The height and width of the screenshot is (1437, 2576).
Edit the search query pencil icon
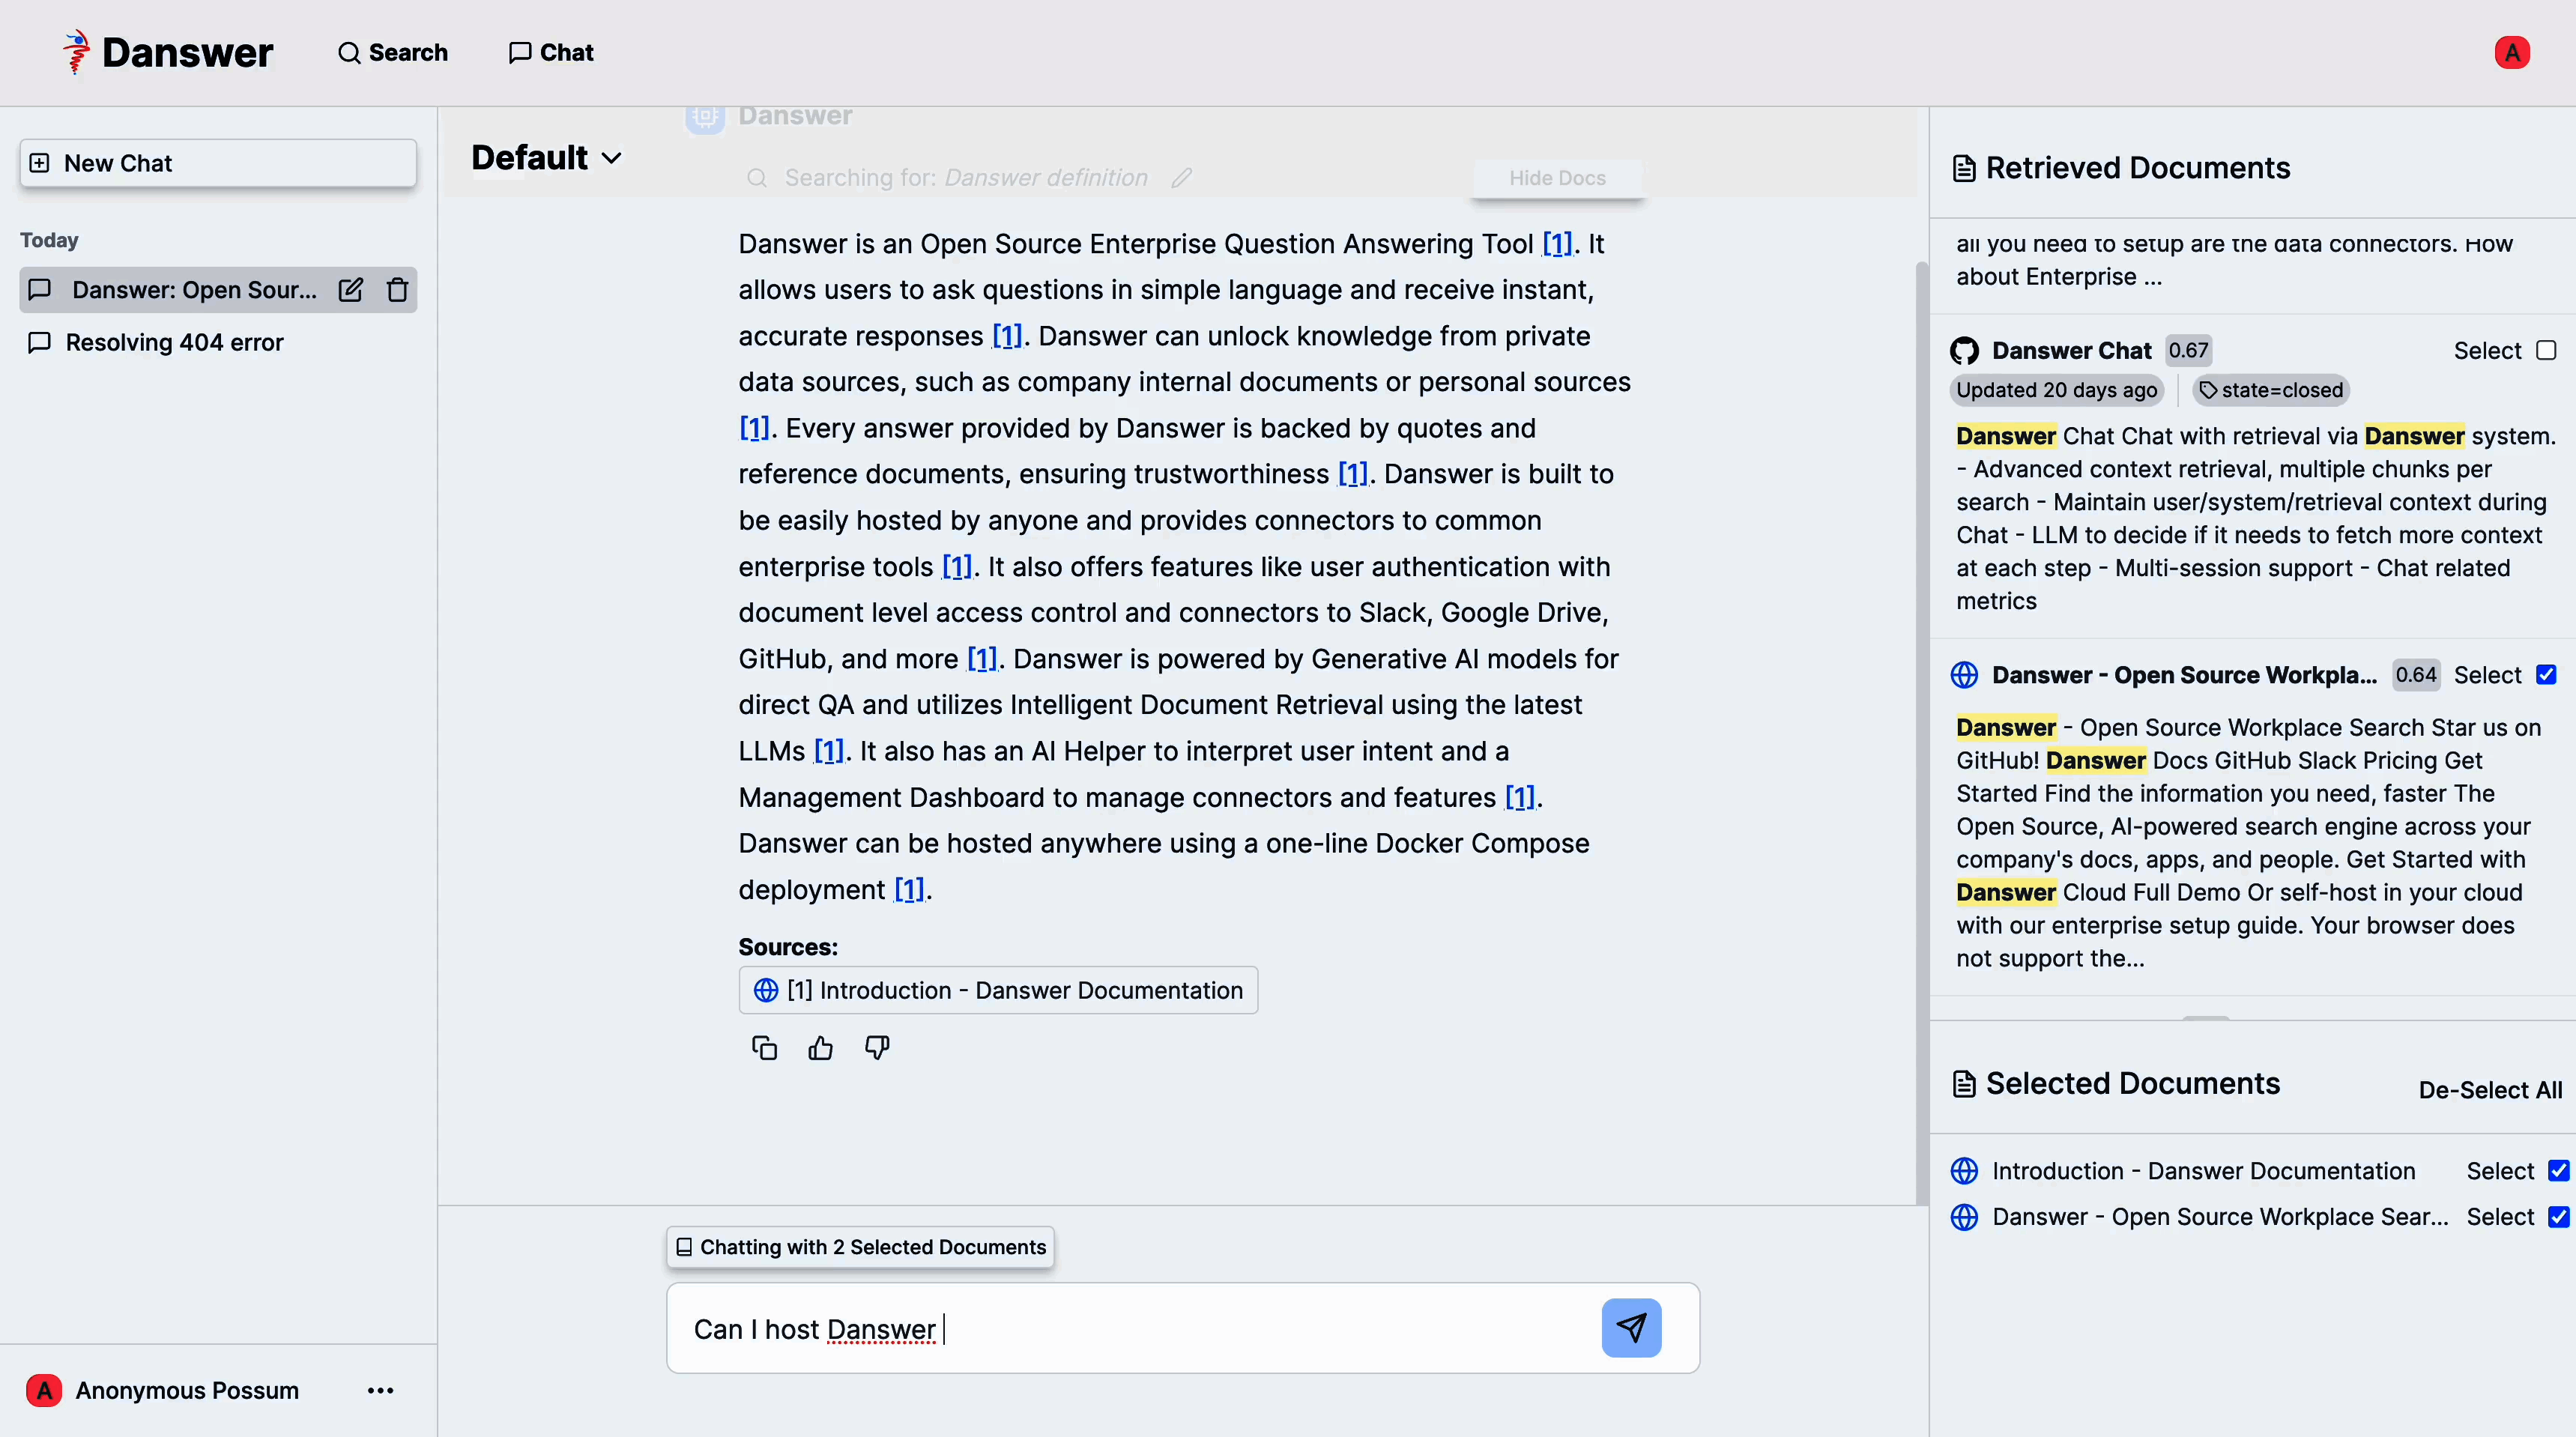point(1182,178)
